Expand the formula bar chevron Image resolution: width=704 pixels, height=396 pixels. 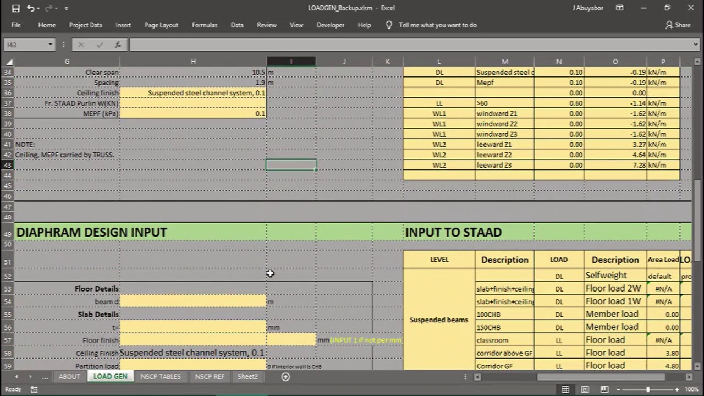[x=696, y=45]
